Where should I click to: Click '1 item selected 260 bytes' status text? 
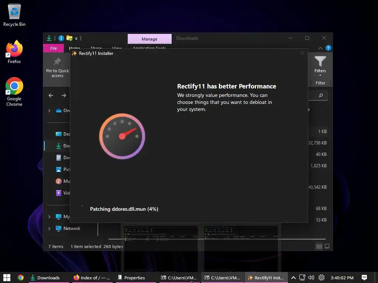pos(97,247)
